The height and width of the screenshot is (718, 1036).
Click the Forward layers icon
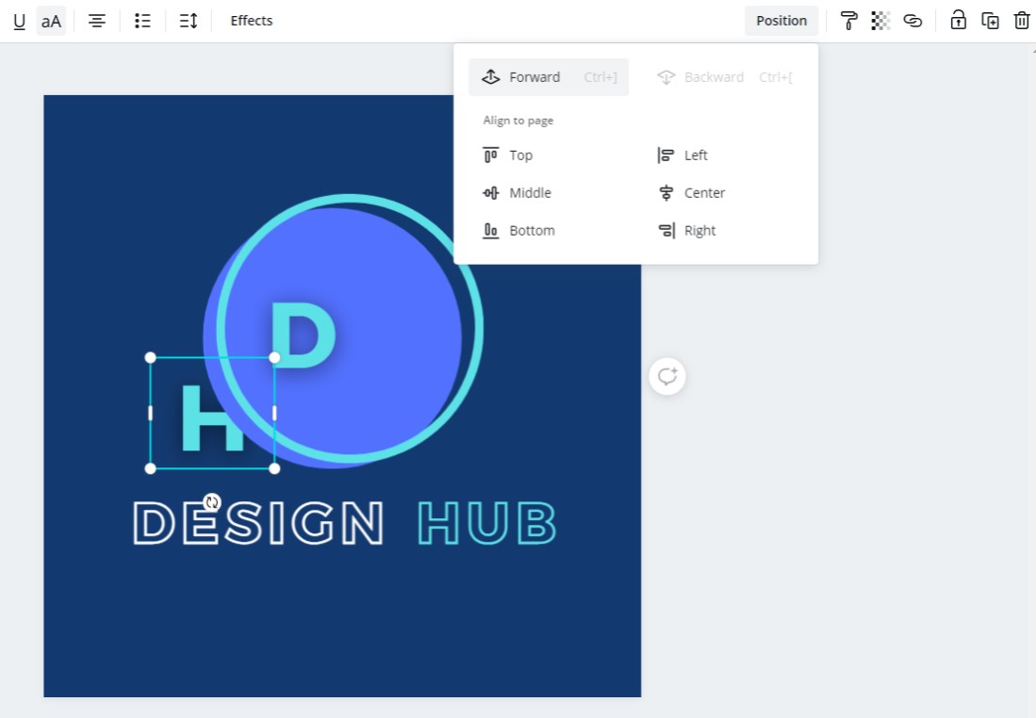point(491,77)
